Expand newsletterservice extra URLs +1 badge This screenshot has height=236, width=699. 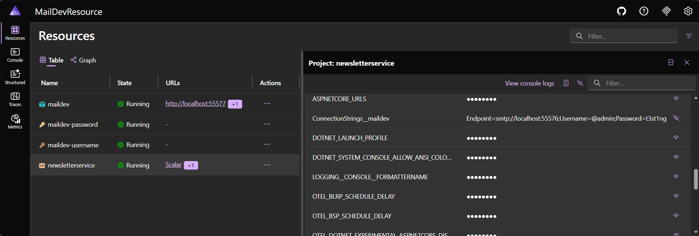[191, 165]
